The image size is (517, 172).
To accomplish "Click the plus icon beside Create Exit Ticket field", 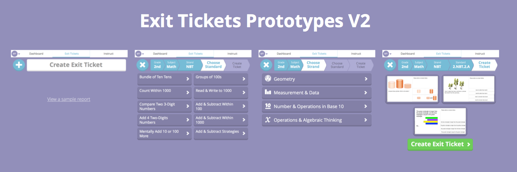I will [19, 65].
